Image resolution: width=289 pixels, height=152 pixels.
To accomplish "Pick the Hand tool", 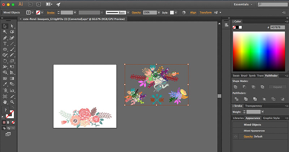I will (x=5, y=102).
